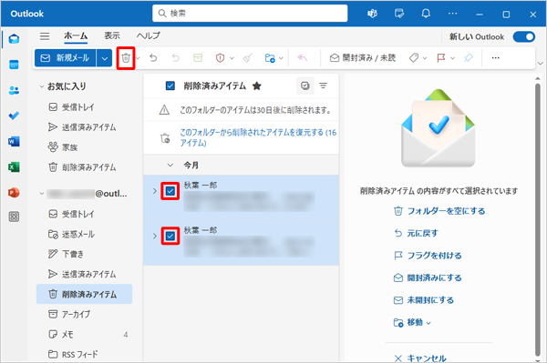
Task: Toggle the selection mode button in list header
Action: click(305, 86)
